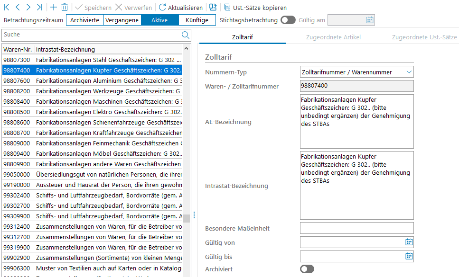459x277 pixels.
Task: Open the Zugeordnete Ust.-Sätze tab
Action: [424, 37]
